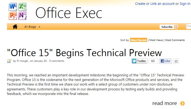Open the "Office 15" Begins Technical Preview headline

click(x=84, y=53)
